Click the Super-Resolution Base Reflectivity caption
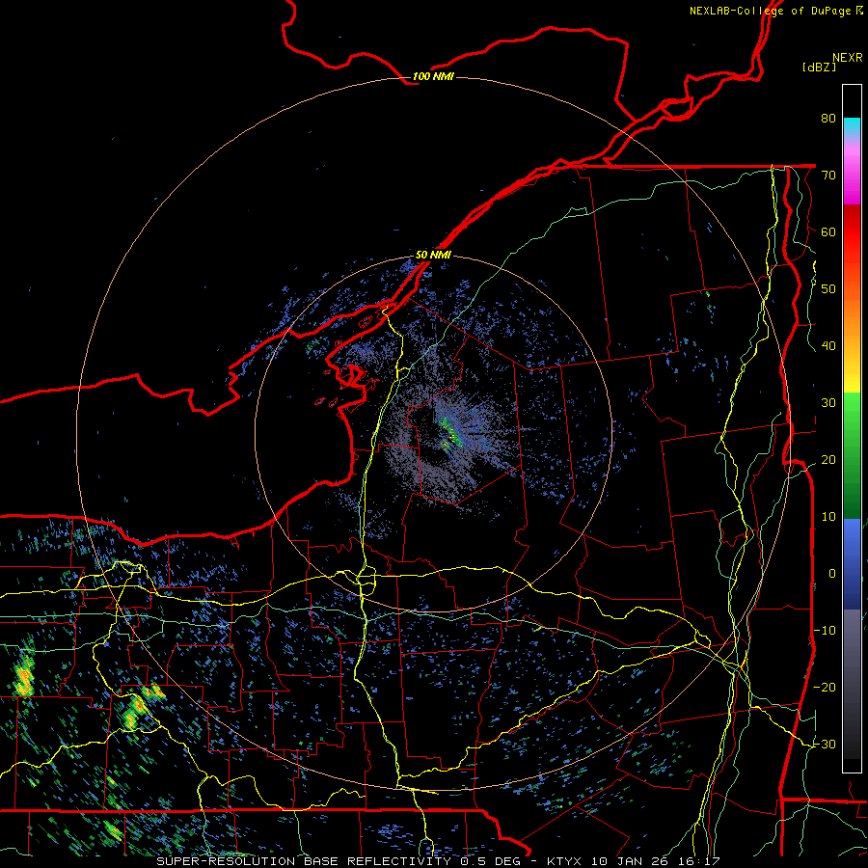 pos(304,861)
